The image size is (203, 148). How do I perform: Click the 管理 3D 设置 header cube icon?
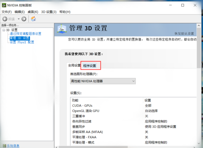[62, 29]
